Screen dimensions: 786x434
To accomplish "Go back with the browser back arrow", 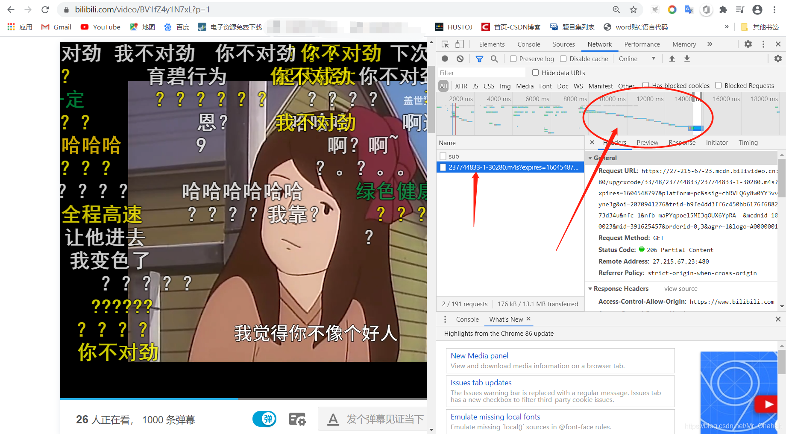I will pyautogui.click(x=11, y=9).
